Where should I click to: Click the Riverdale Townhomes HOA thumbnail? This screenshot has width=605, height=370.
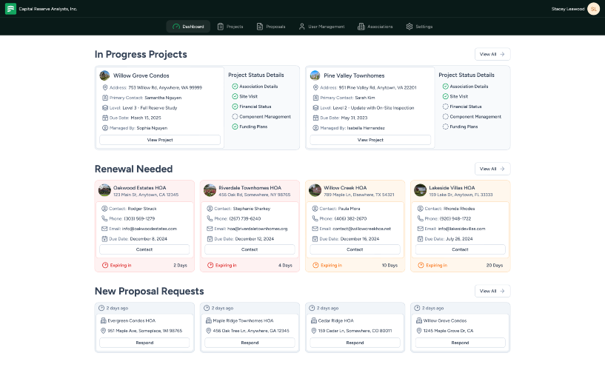tap(210, 190)
